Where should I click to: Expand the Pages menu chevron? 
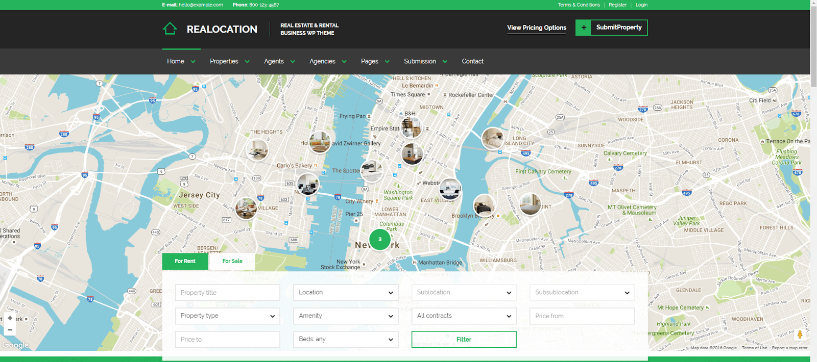pyautogui.click(x=387, y=62)
